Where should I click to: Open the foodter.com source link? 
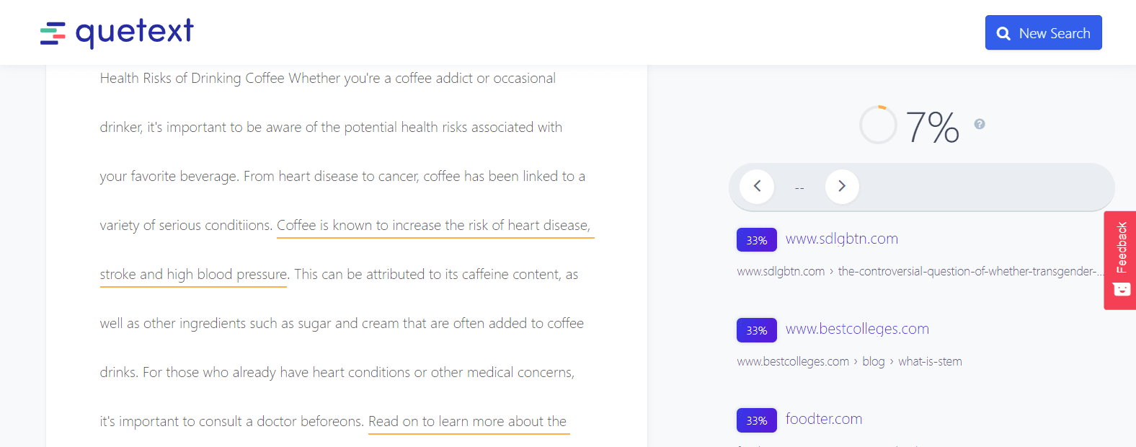823,419
